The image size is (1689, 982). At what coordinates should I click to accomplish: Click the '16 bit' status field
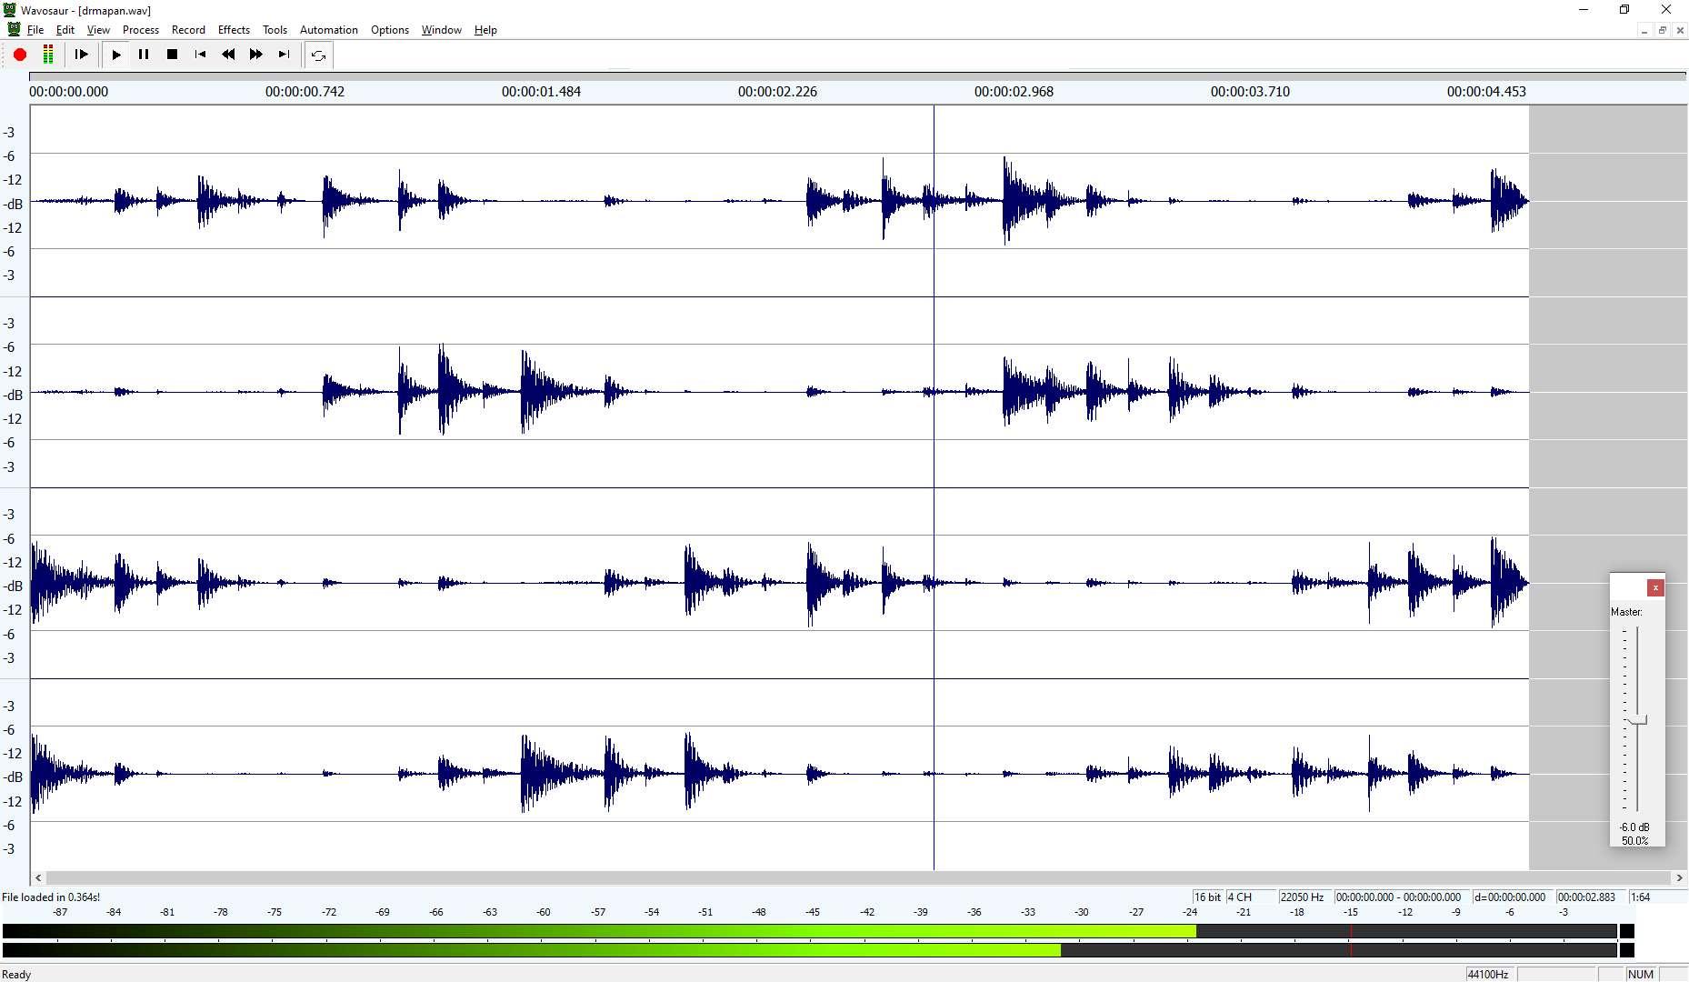pos(1208,897)
